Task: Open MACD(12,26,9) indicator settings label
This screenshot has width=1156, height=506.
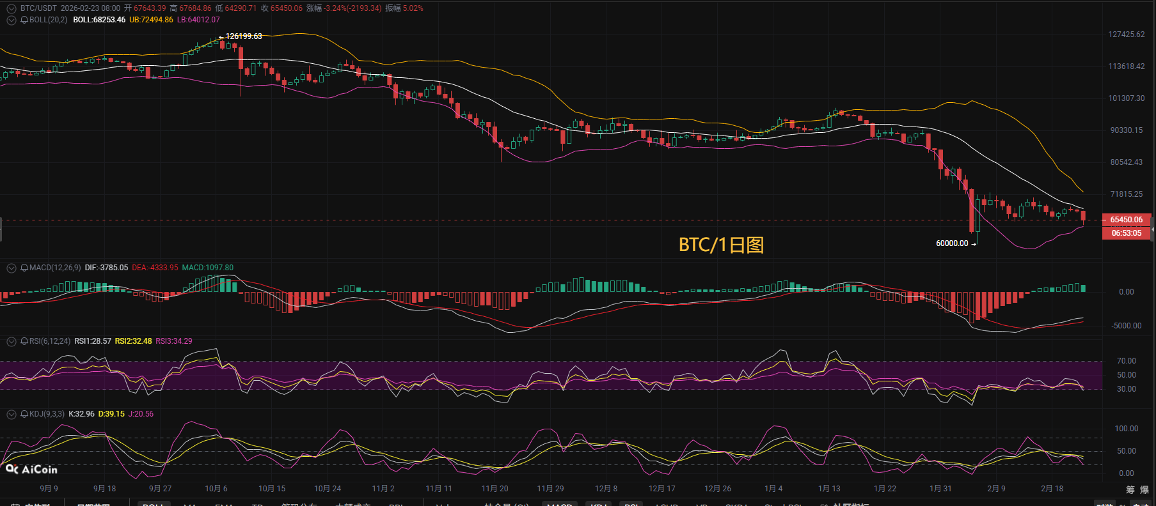Action: pyautogui.click(x=55, y=268)
